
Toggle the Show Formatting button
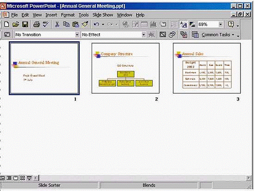point(183,24)
